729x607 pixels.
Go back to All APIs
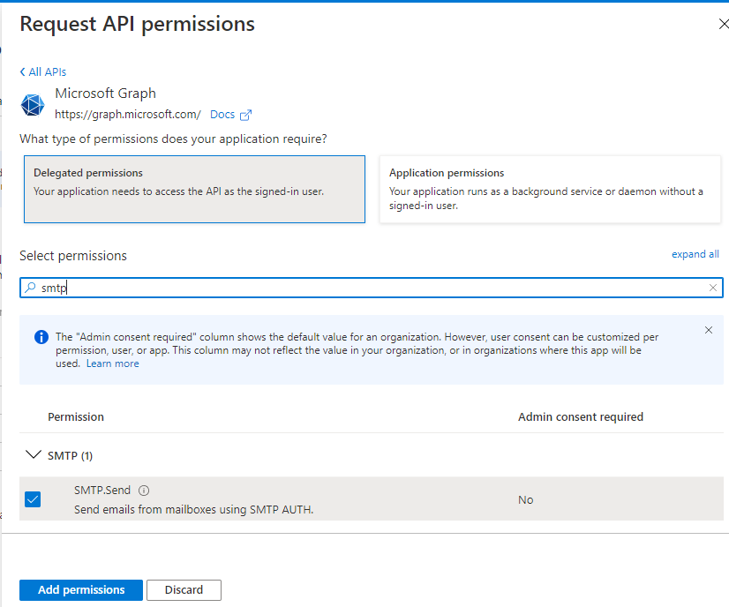pyautogui.click(x=42, y=72)
